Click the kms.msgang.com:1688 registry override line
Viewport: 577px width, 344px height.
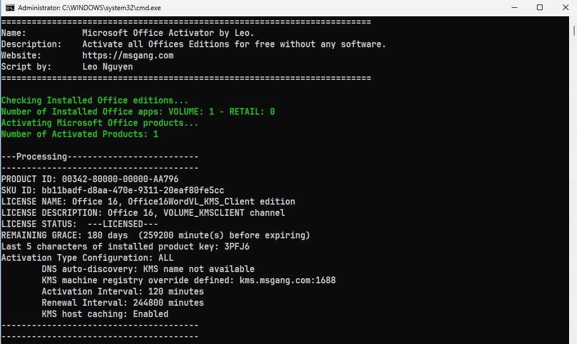188,280
